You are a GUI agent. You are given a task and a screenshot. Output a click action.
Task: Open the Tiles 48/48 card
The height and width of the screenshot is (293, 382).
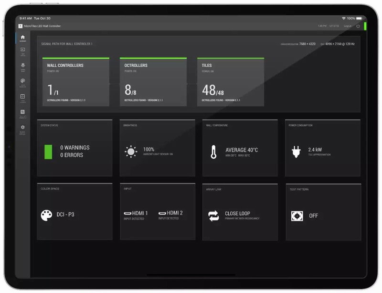click(x=230, y=82)
